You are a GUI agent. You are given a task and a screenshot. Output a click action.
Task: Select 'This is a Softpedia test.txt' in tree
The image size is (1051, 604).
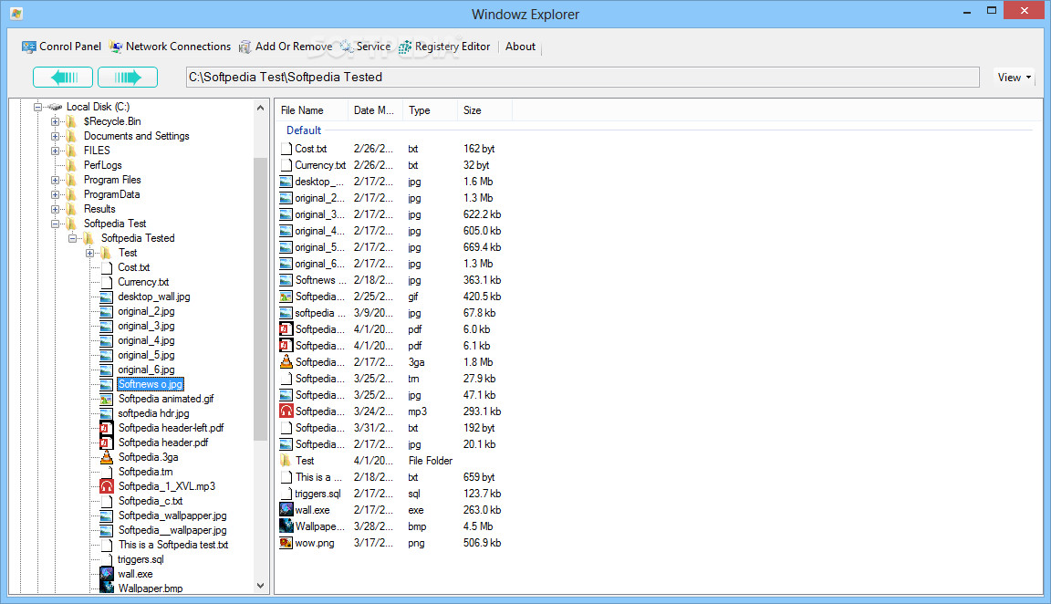[173, 545]
